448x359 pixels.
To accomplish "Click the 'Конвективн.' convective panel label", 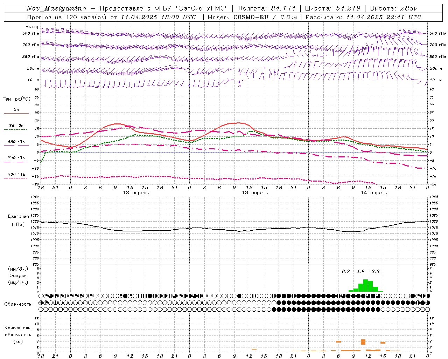I will (18, 328).
